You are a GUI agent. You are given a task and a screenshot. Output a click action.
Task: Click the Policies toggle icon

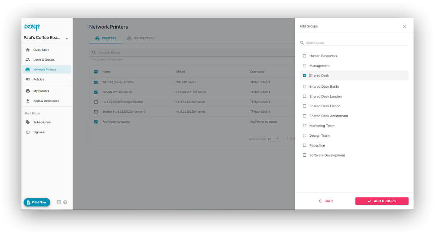coord(28,79)
